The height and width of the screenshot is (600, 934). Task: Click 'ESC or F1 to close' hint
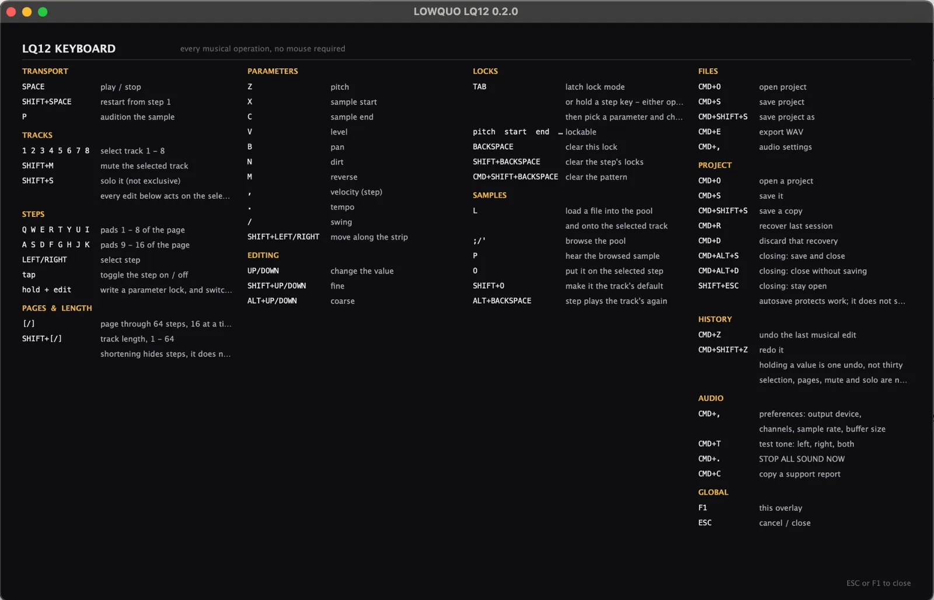tap(879, 583)
